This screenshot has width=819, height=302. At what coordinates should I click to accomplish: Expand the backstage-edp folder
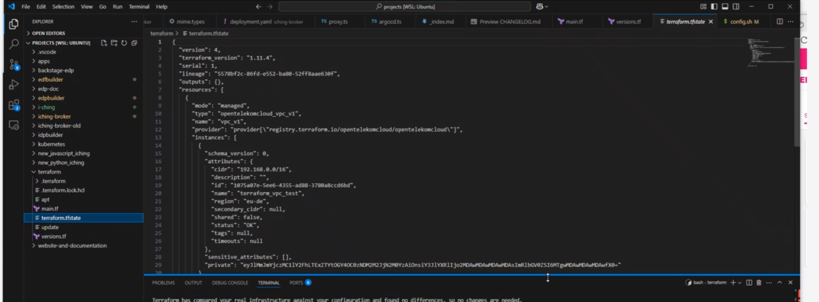click(56, 70)
